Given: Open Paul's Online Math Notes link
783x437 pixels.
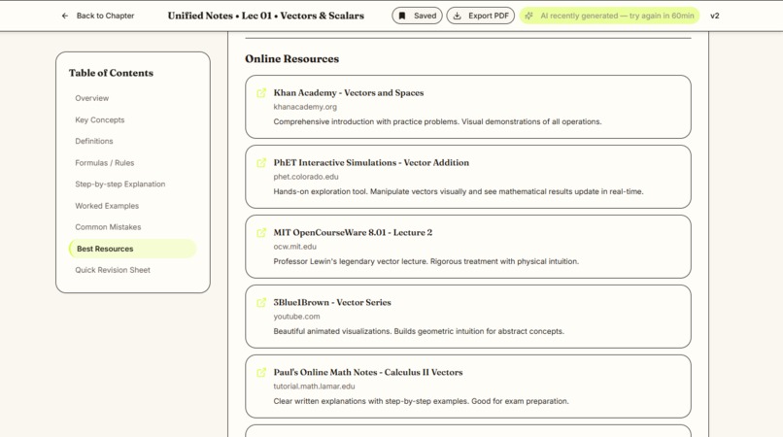Looking at the screenshot, I should pyautogui.click(x=368, y=373).
